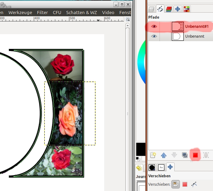Click the black foreground color swatch
The height and width of the screenshot is (191, 213).
[141, 149]
